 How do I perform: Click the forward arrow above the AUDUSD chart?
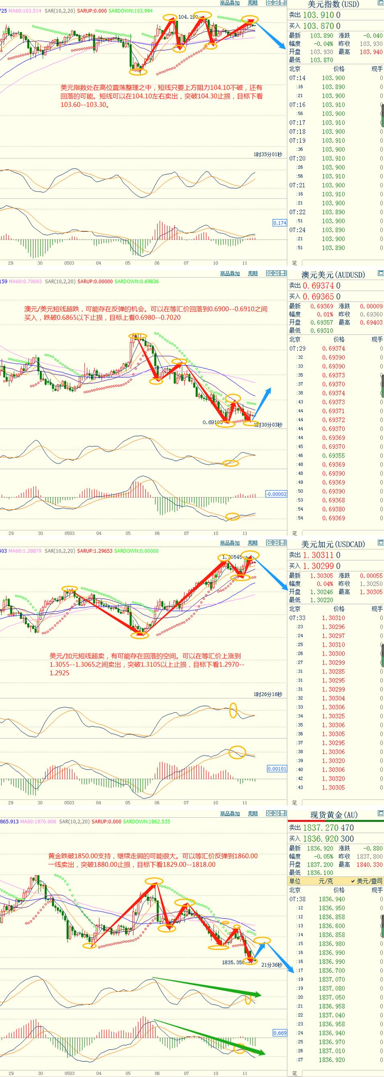(x=277, y=273)
